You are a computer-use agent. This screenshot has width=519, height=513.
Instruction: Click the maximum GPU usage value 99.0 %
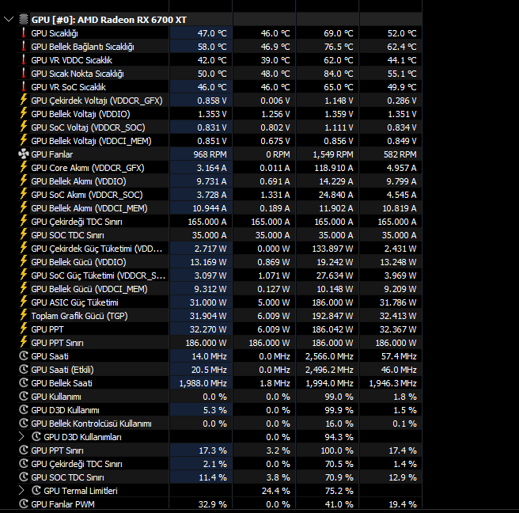tap(339, 397)
